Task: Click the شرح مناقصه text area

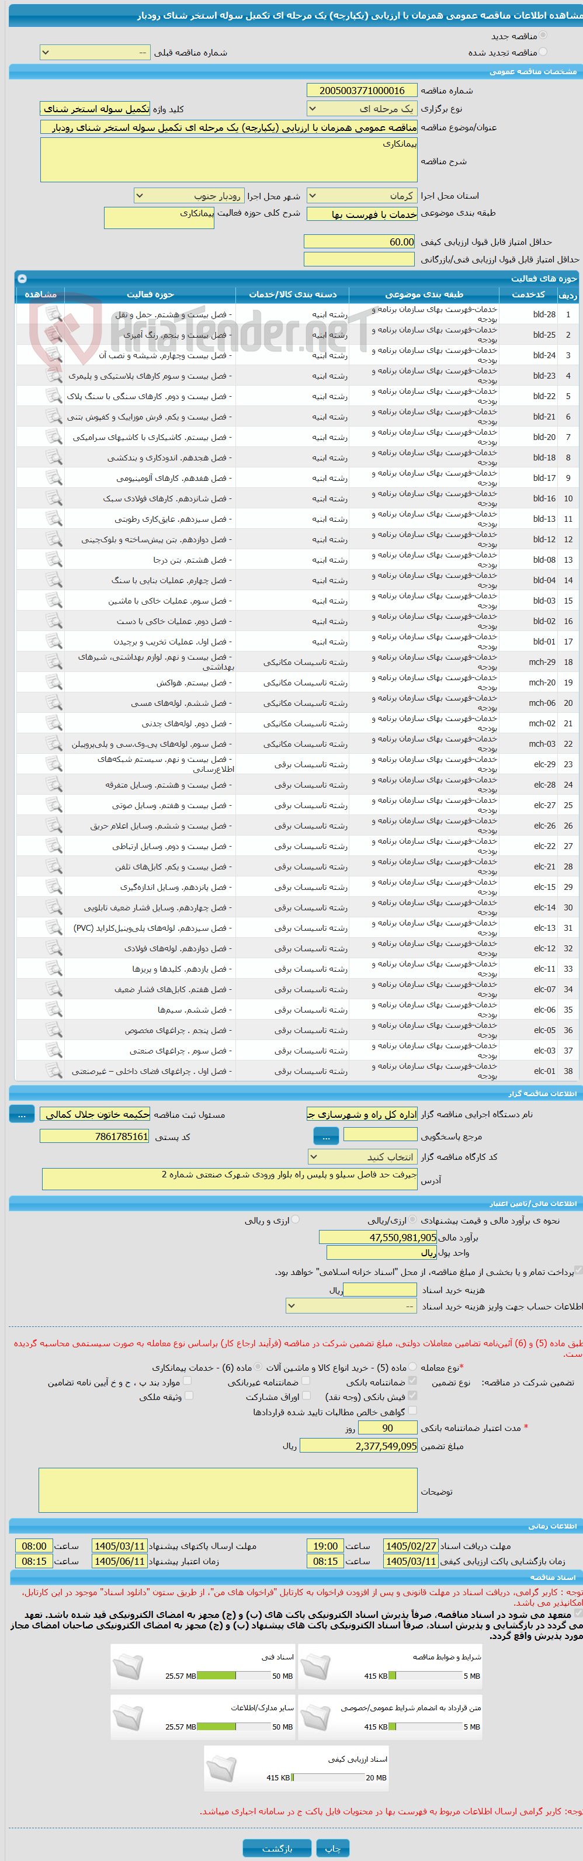Action: (x=229, y=160)
